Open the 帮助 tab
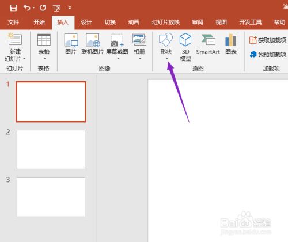The image size is (288, 242). (279, 22)
